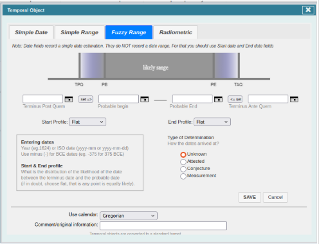The image size is (319, 244).
Task: Switch to the Simple Range tab
Action: [80, 32]
